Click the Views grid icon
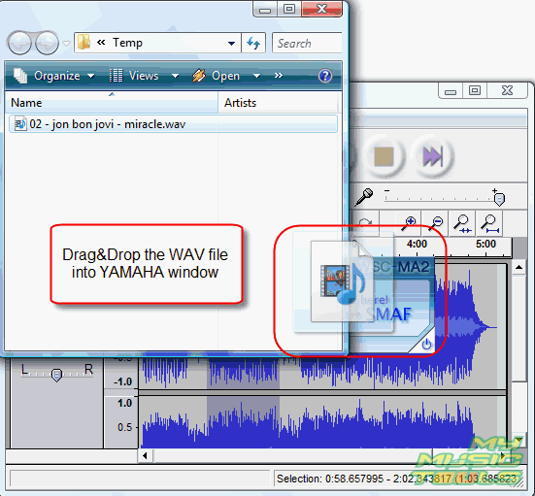This screenshot has height=496, width=535. point(116,76)
